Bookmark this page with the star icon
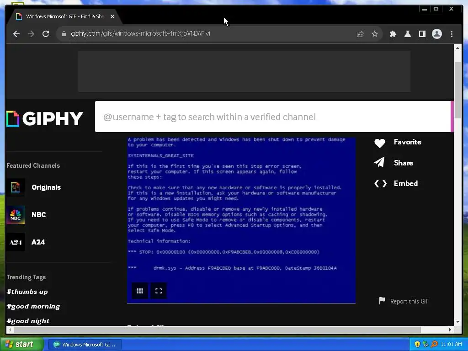This screenshot has height=351, width=468. pyautogui.click(x=375, y=34)
